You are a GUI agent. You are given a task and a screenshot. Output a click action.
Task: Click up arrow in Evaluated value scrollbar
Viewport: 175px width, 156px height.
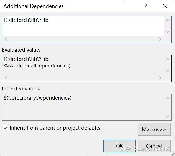(x=168, y=59)
